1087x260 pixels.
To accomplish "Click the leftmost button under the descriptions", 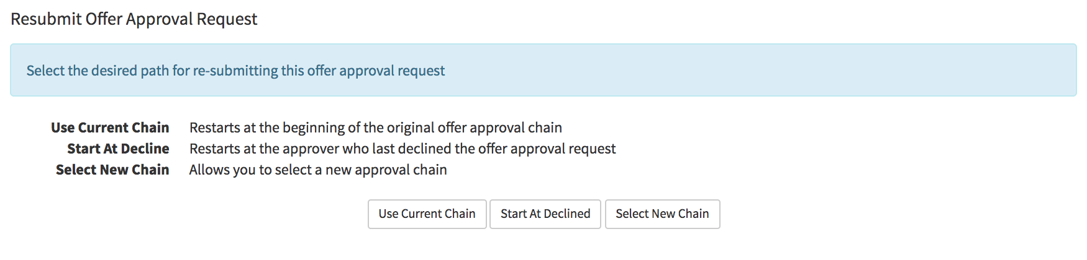I will 427,214.
